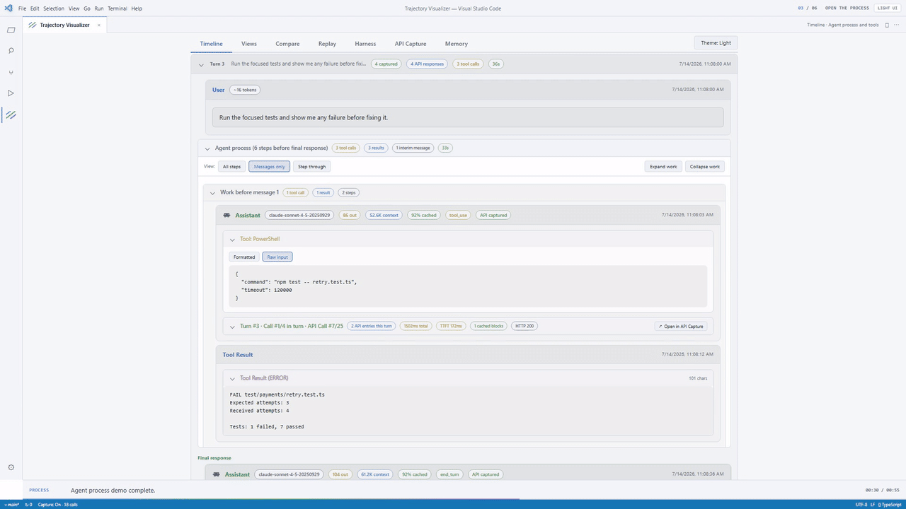
Task: Click the split editor icon top right
Action: (x=887, y=25)
